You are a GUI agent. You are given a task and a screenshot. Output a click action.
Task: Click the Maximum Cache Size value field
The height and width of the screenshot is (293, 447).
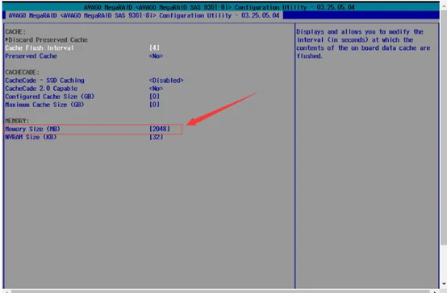click(x=154, y=105)
